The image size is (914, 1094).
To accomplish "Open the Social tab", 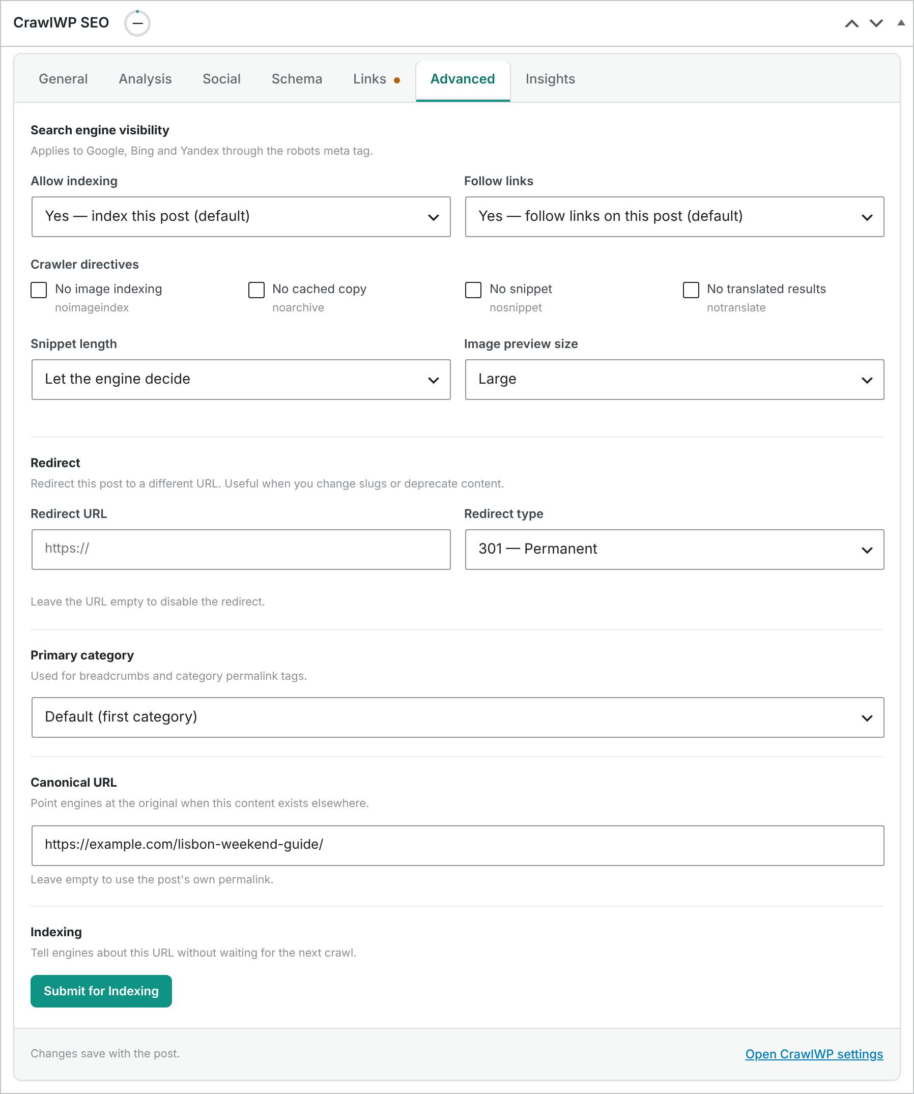I will pos(221,79).
